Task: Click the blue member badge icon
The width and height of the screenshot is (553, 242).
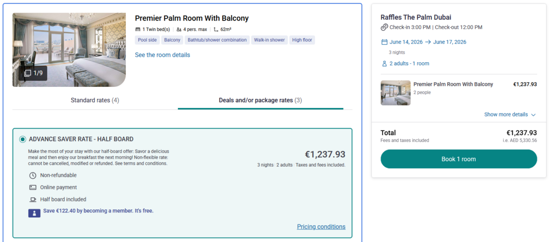Action: 34,213
